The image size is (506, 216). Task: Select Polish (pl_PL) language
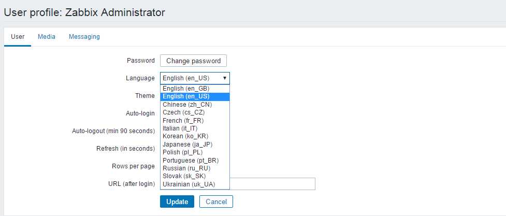[195, 152]
